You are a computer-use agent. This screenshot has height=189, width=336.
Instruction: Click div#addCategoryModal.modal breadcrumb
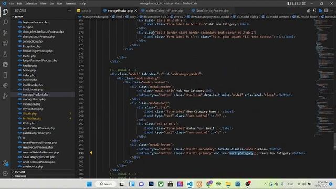[x=209, y=17]
